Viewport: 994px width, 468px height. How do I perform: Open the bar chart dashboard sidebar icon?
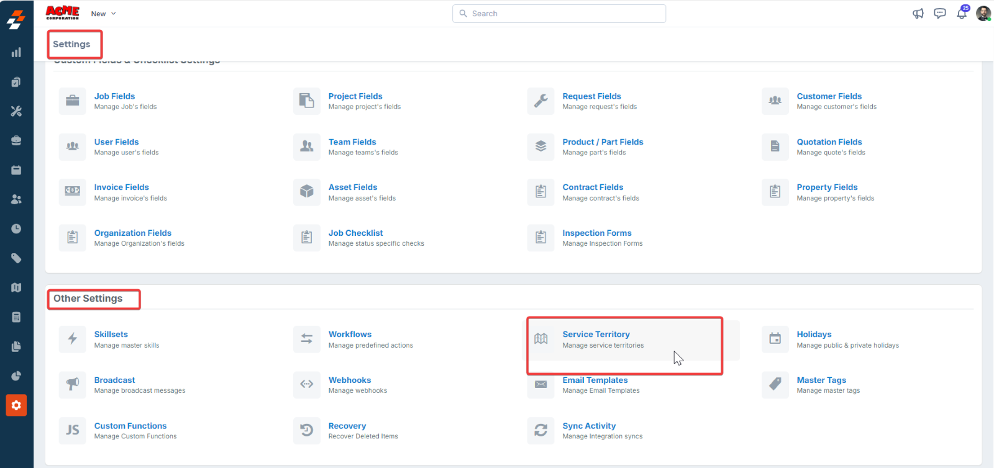16,53
